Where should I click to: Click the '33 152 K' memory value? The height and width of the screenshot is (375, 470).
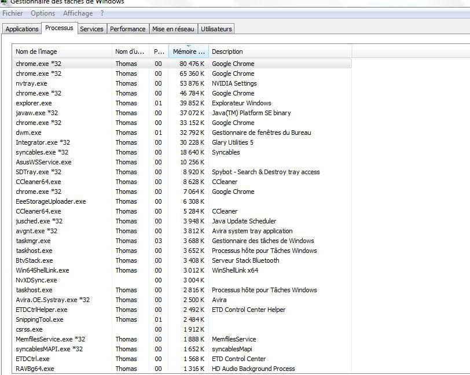click(192, 123)
